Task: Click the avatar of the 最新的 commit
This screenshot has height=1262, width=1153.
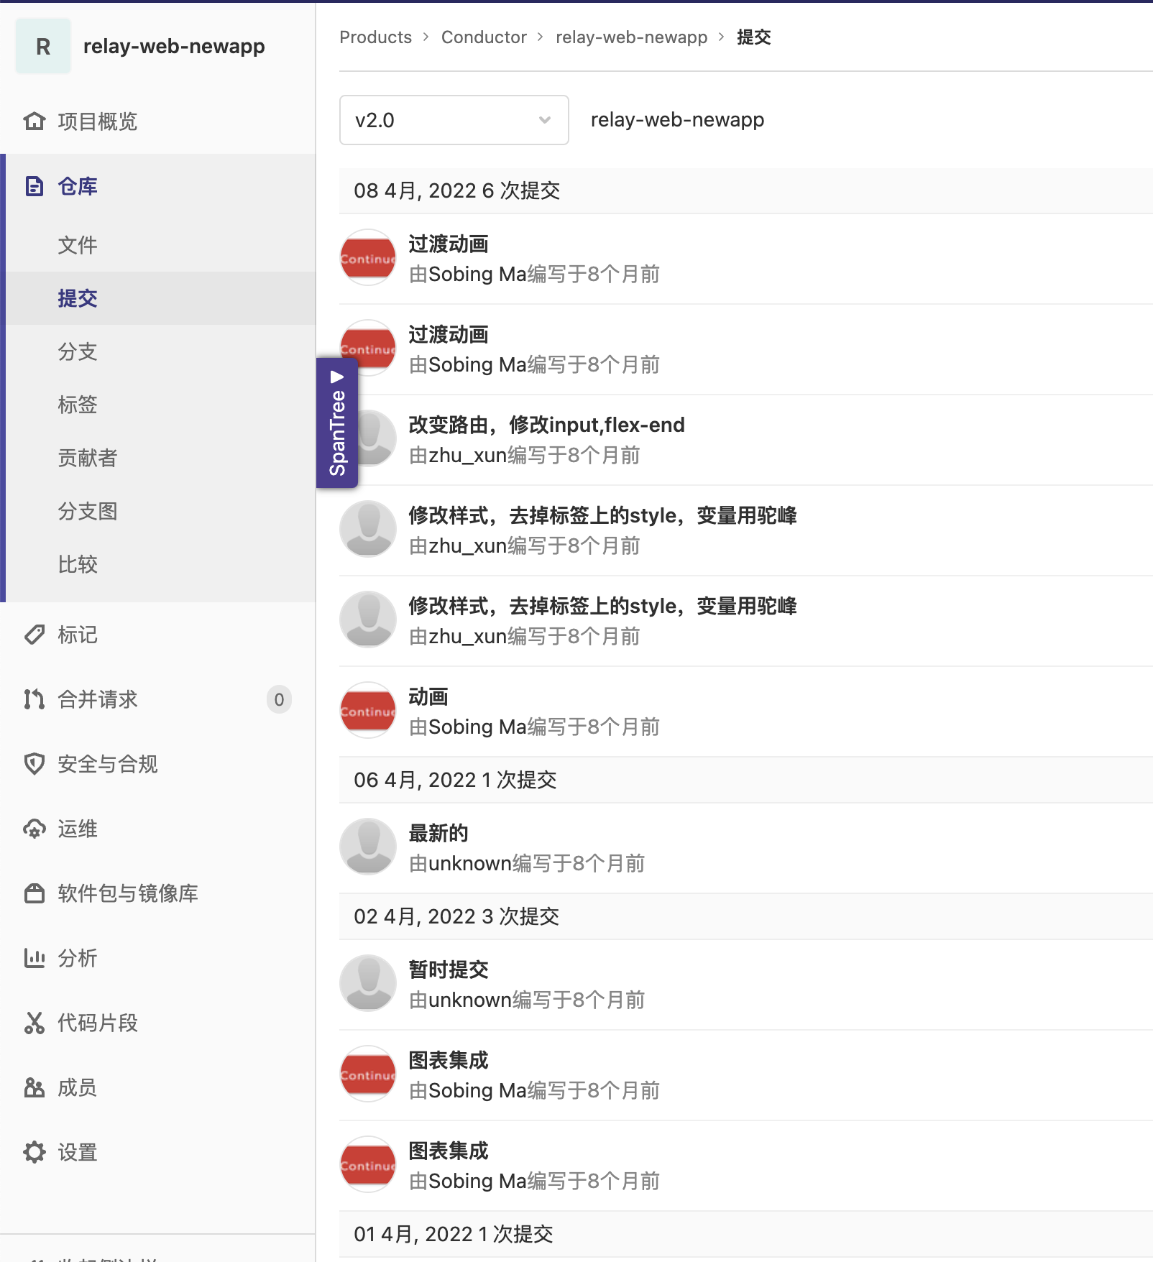Action: 368,847
